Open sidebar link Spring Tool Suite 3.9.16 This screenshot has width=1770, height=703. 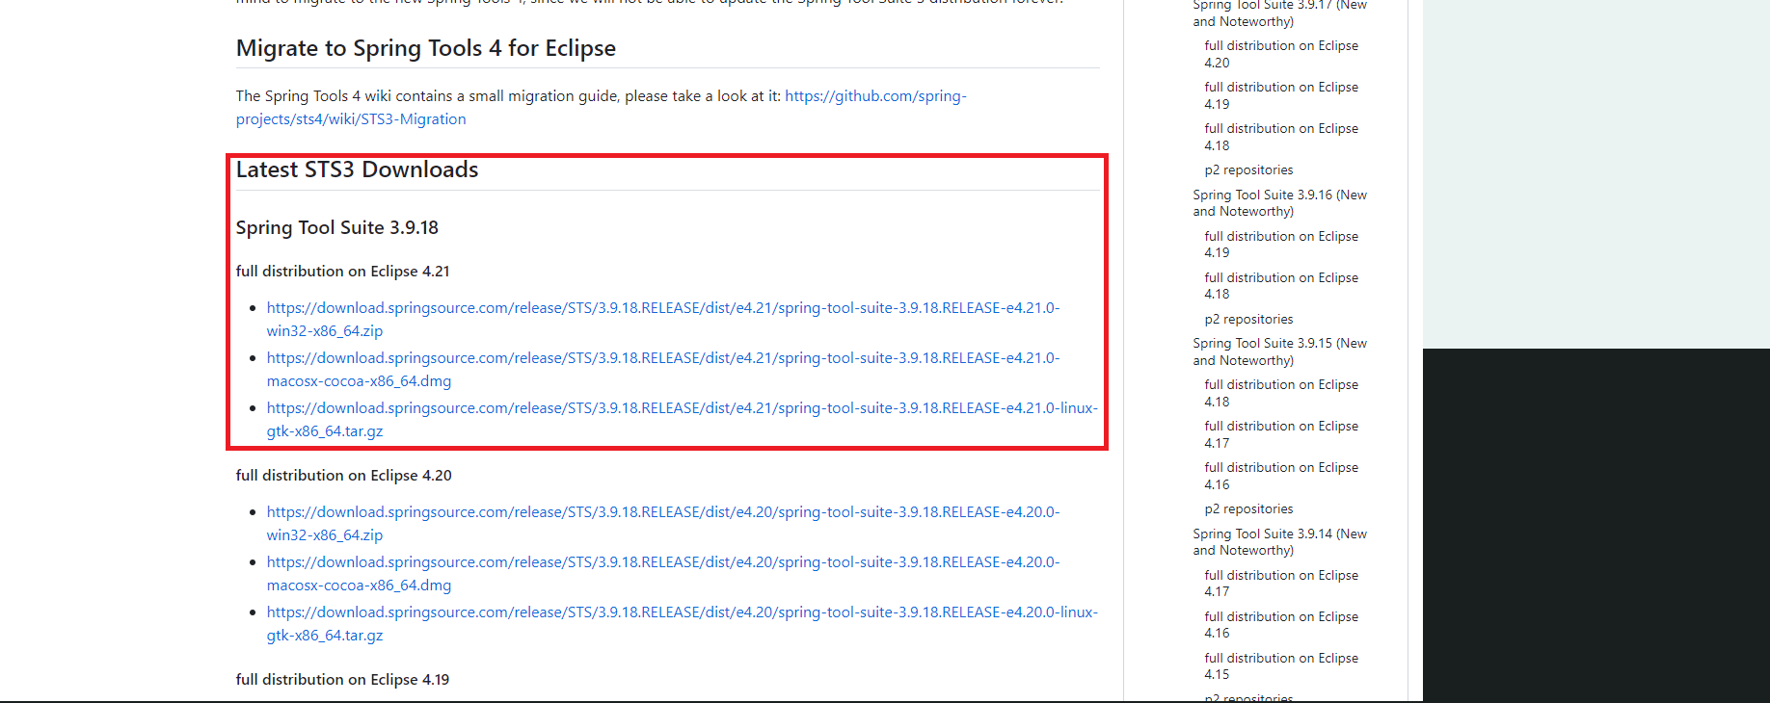[x=1279, y=203]
